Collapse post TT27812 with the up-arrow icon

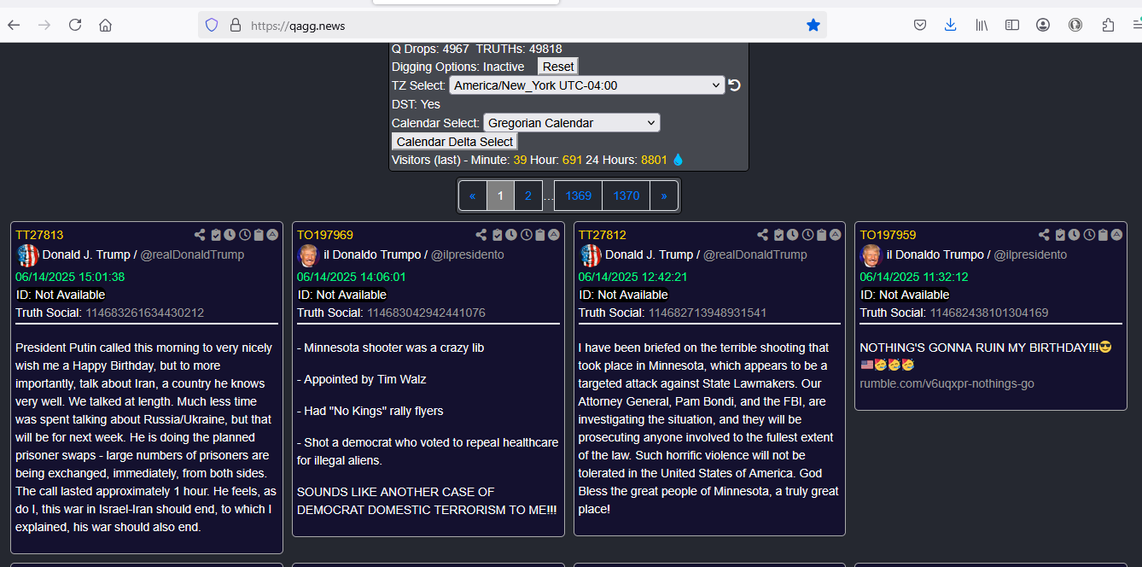(x=836, y=235)
